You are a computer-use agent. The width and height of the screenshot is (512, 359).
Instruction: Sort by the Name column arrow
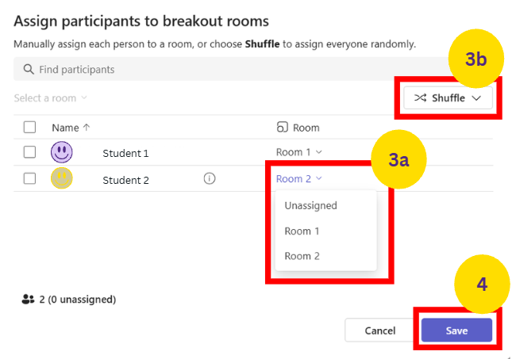pyautogui.click(x=87, y=127)
